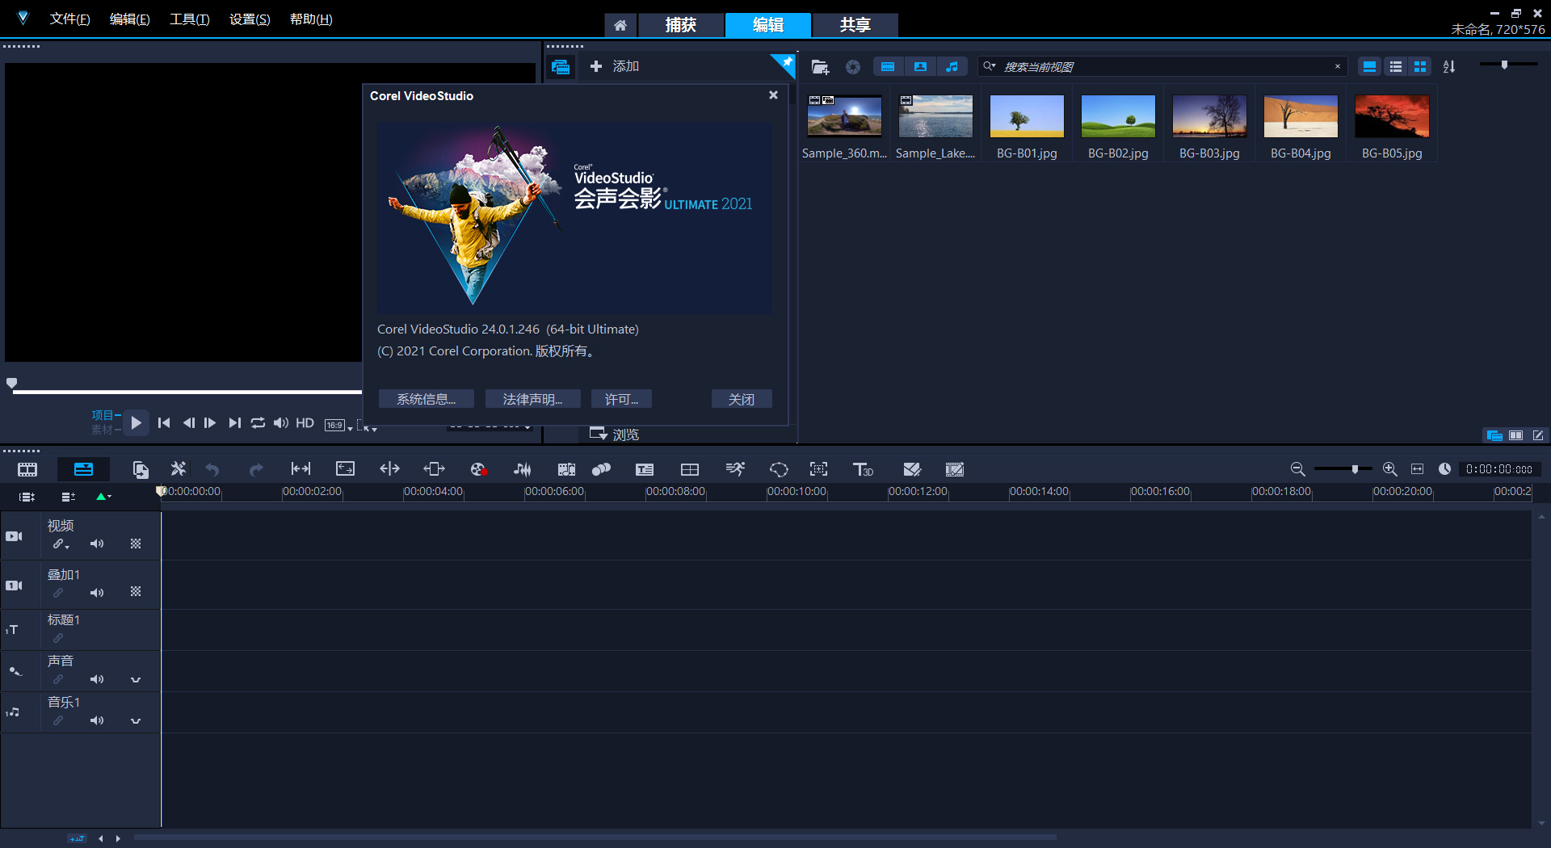Screen dimensions: 1551x848
Task: Fit project in timeline window
Action: pyautogui.click(x=1417, y=469)
